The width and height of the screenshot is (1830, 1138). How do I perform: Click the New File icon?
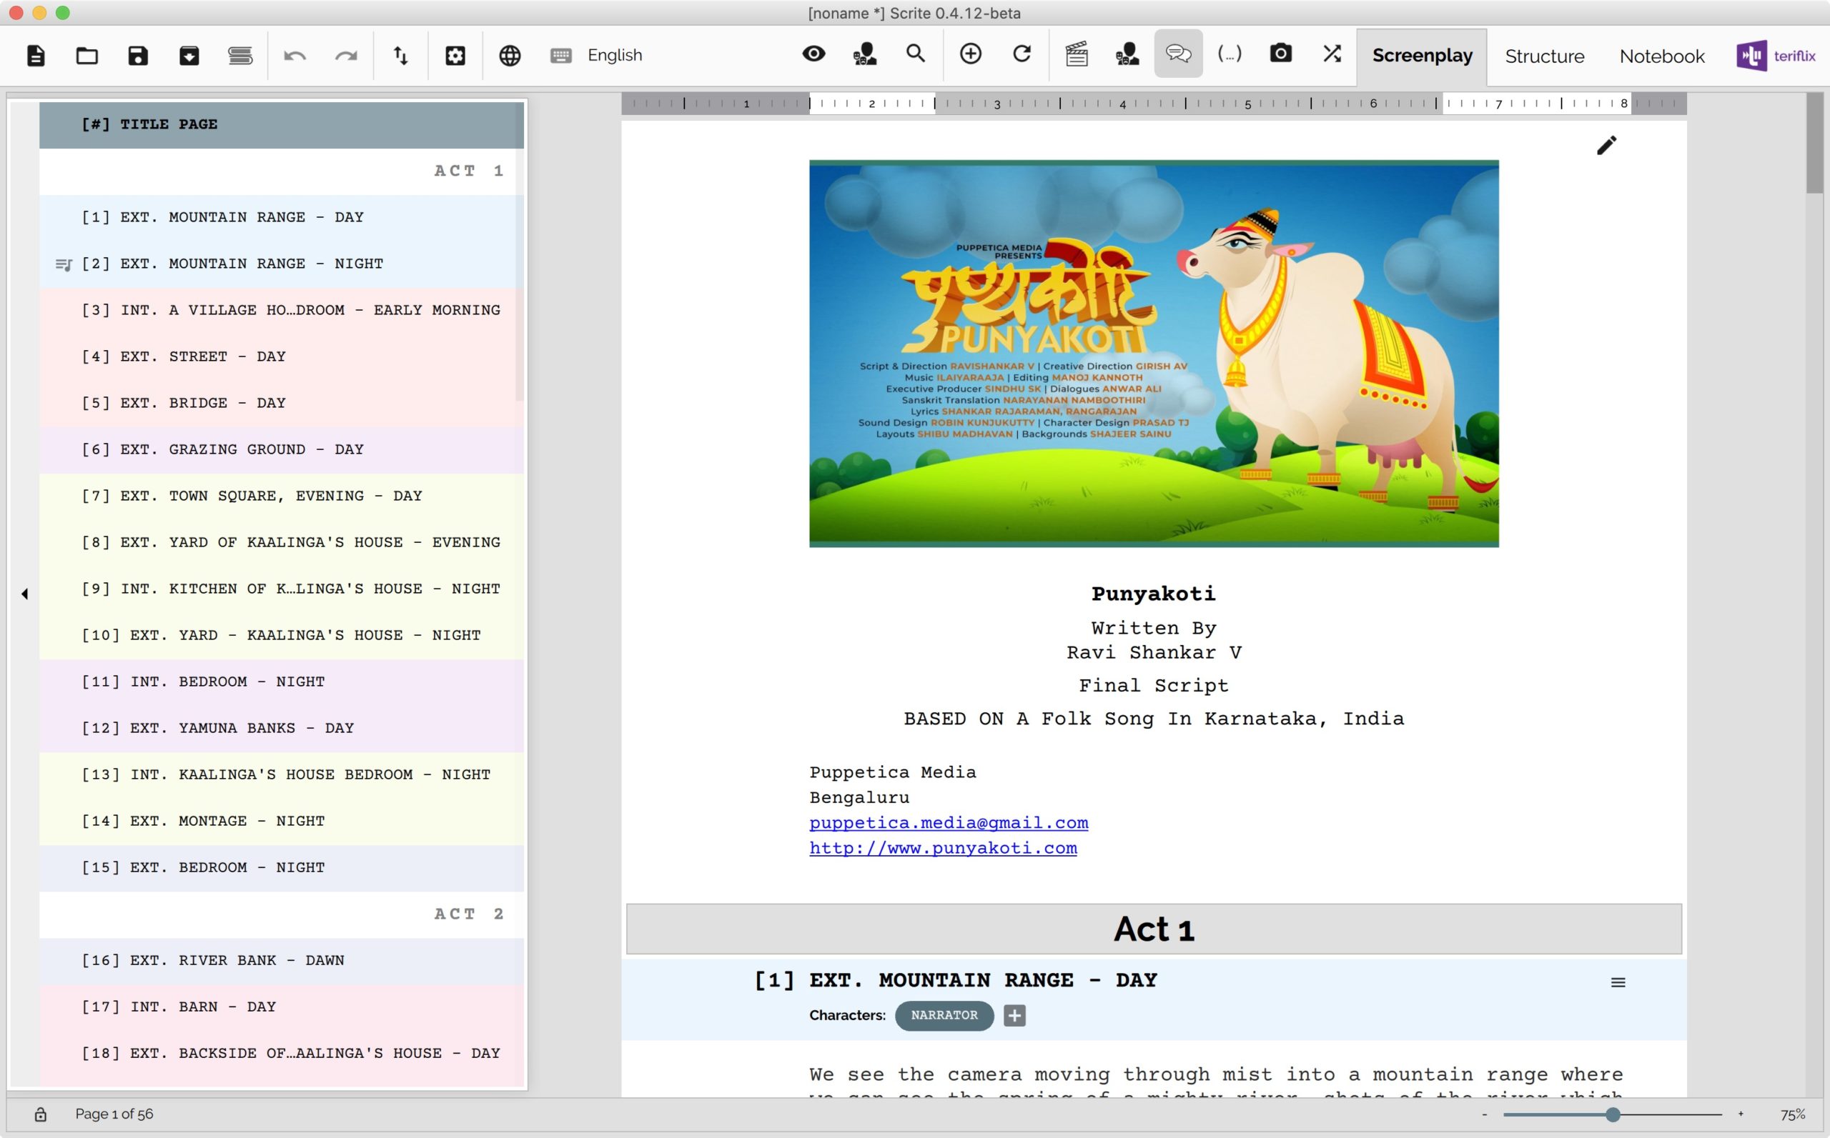pos(36,55)
